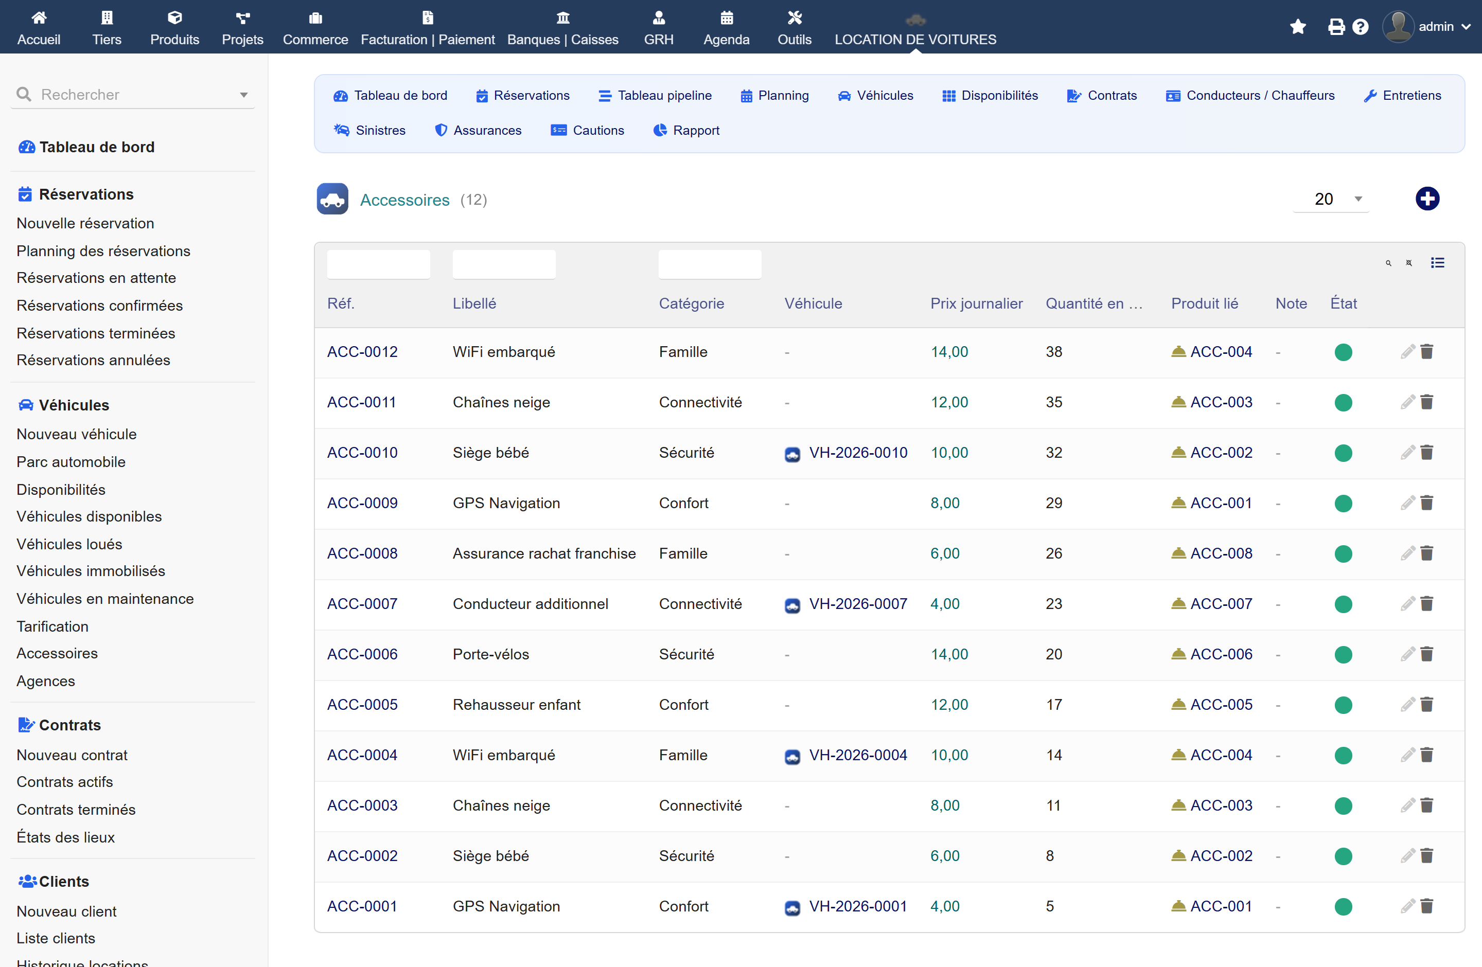Toggle the green status dot of ACC-0010
Screen dimensions: 1482x967
pyautogui.click(x=1343, y=453)
